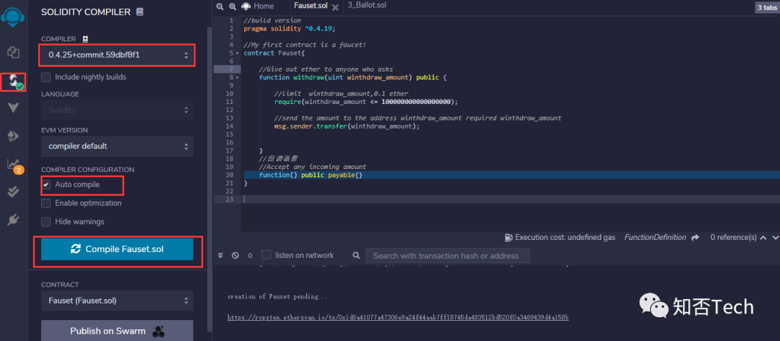Click the Compile Fauset.sol button
The image size is (780, 341).
coord(117,249)
